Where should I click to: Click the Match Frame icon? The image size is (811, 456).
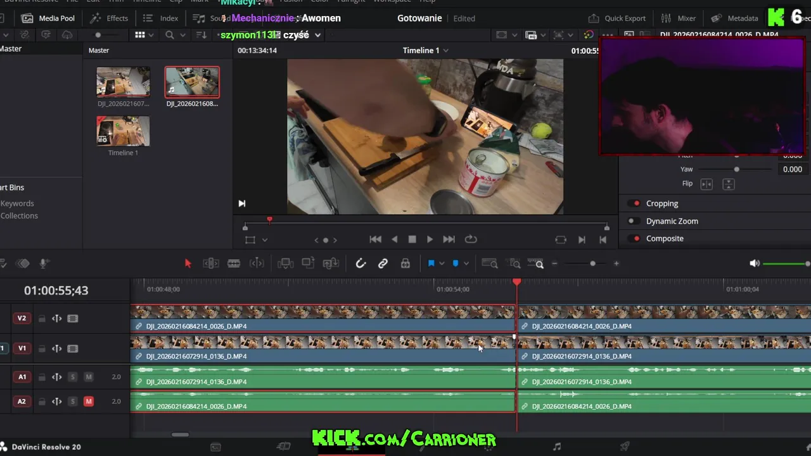pos(561,239)
